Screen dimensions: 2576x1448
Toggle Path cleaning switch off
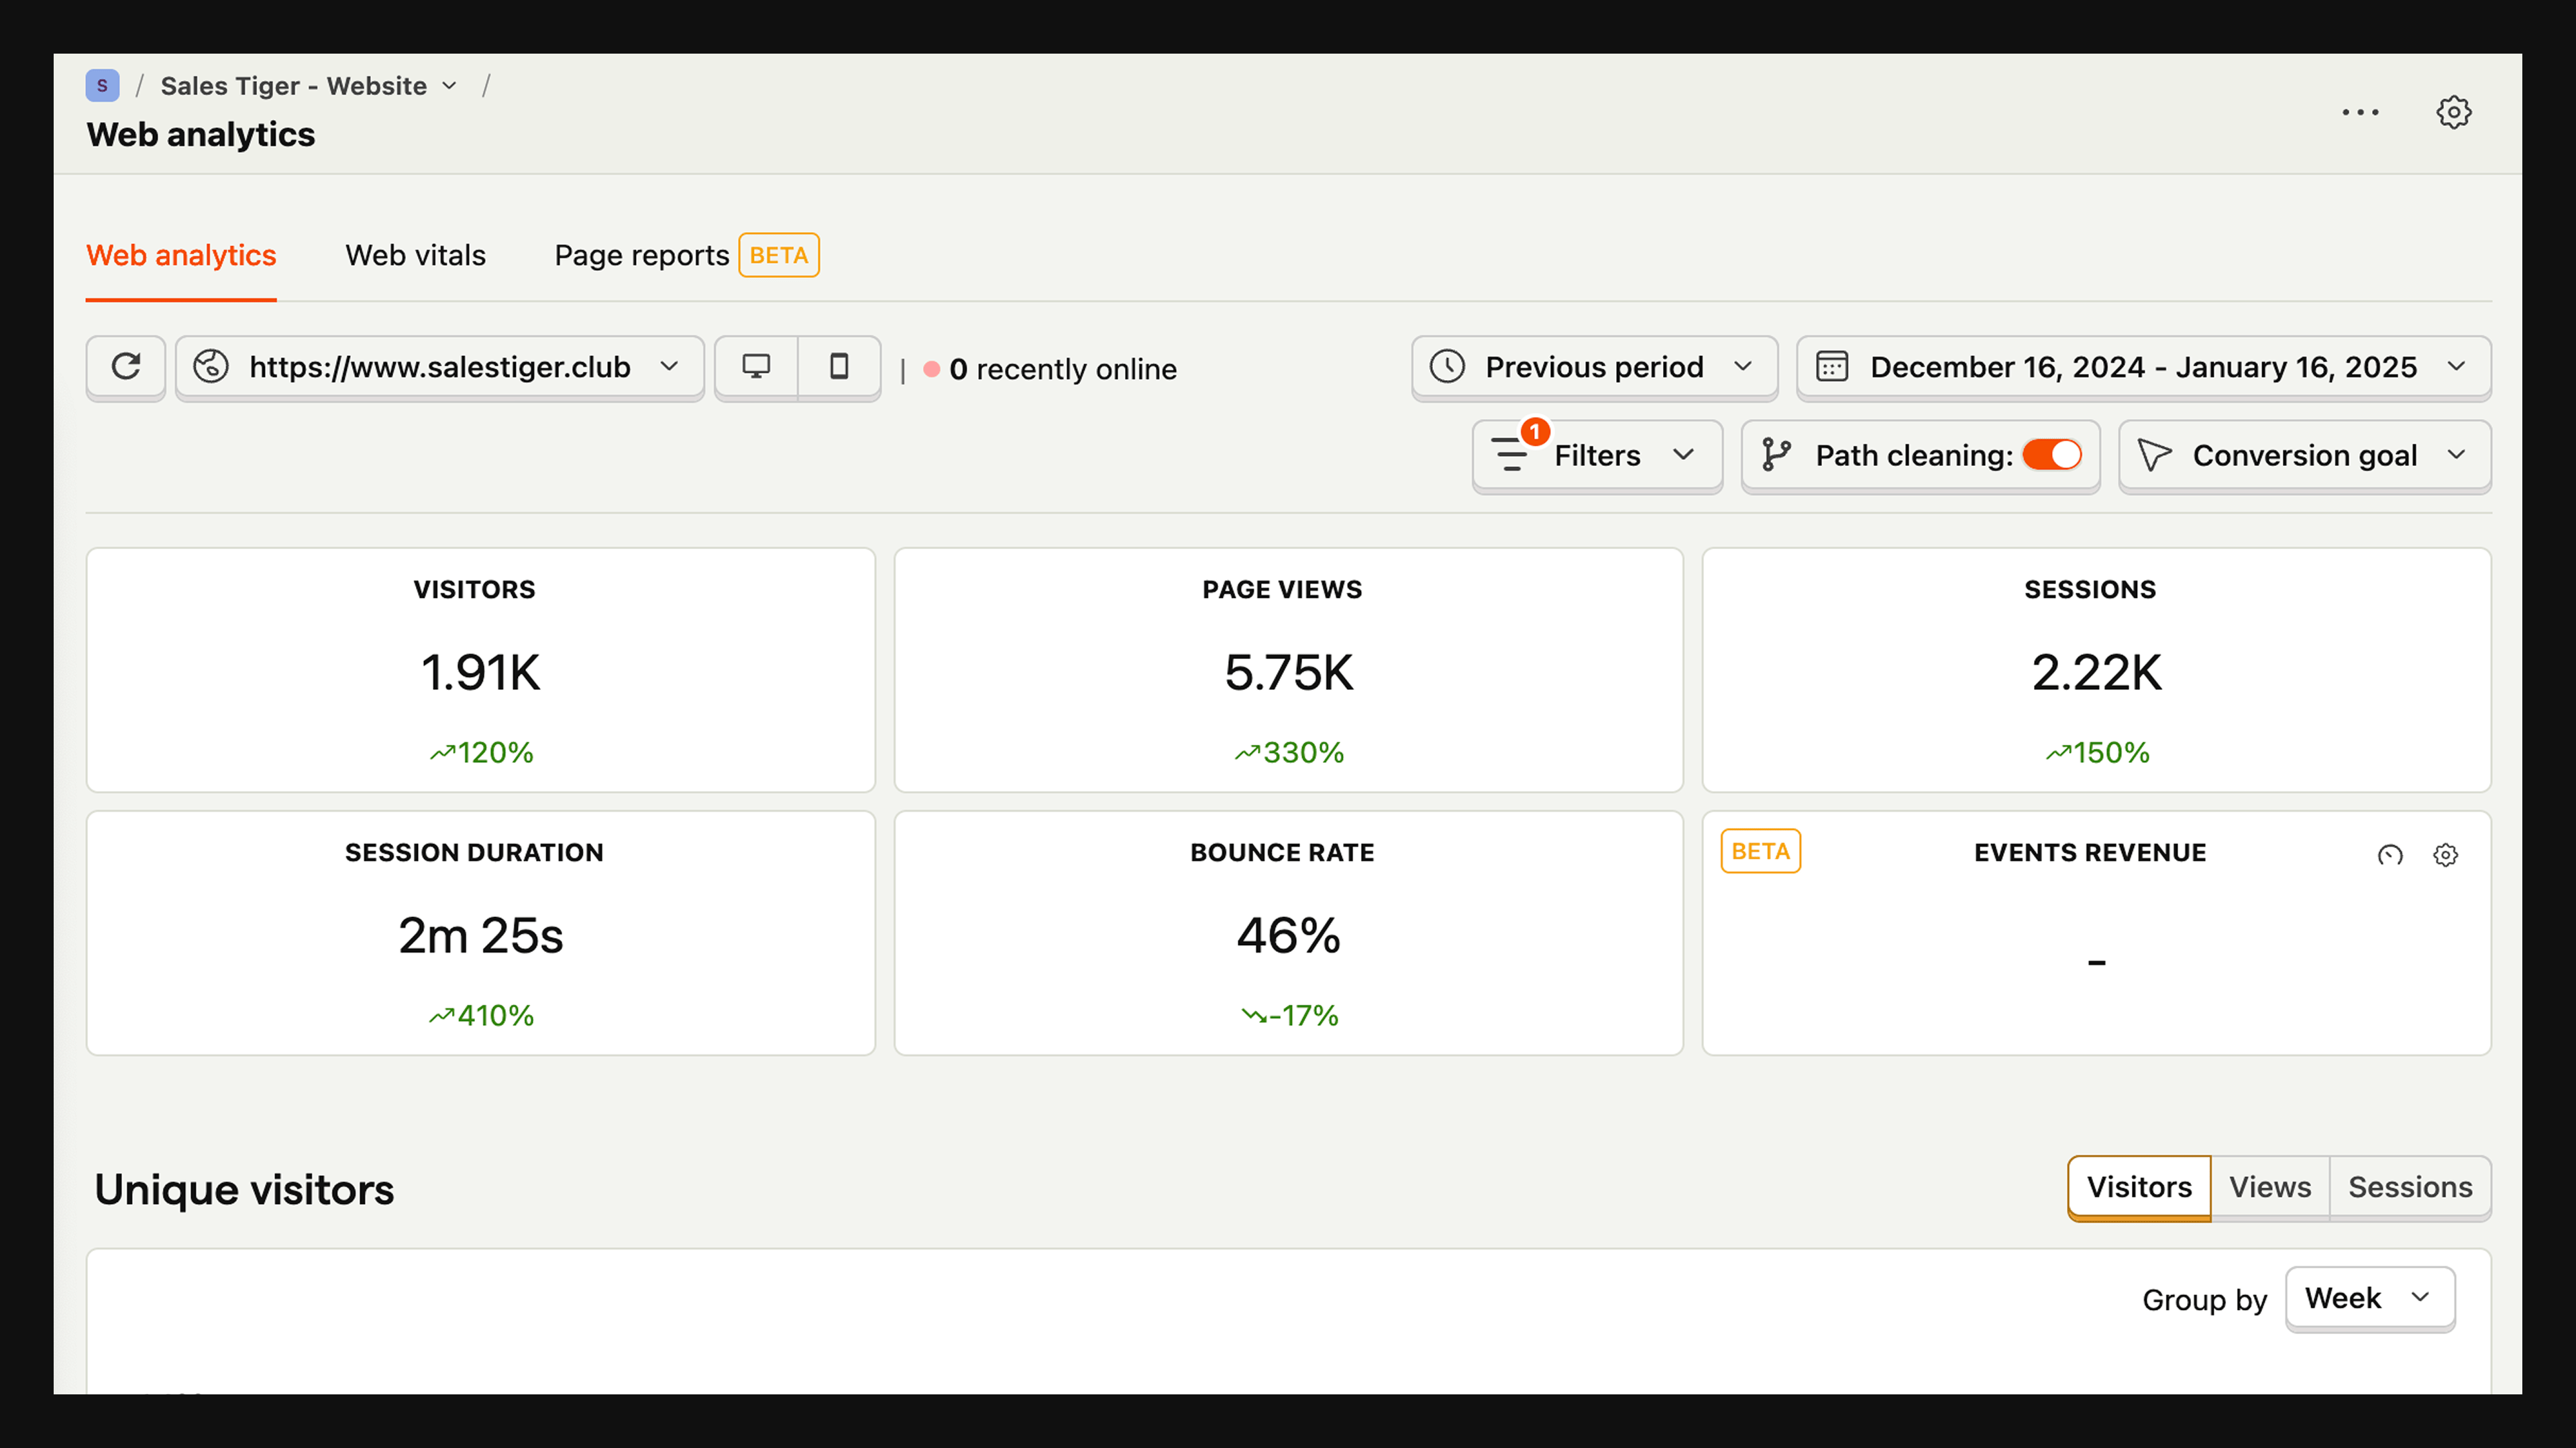(2052, 455)
